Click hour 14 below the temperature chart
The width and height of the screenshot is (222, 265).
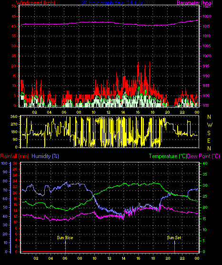coord(123,258)
